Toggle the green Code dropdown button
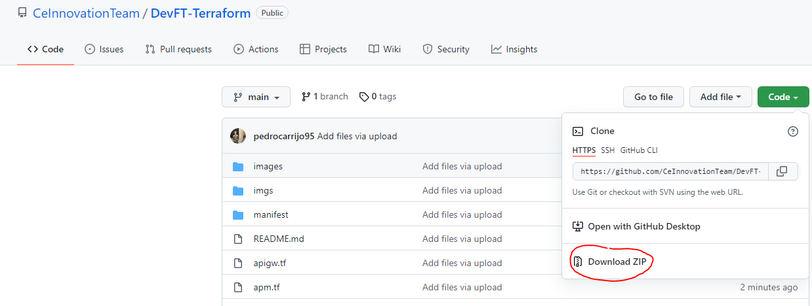 (x=783, y=97)
